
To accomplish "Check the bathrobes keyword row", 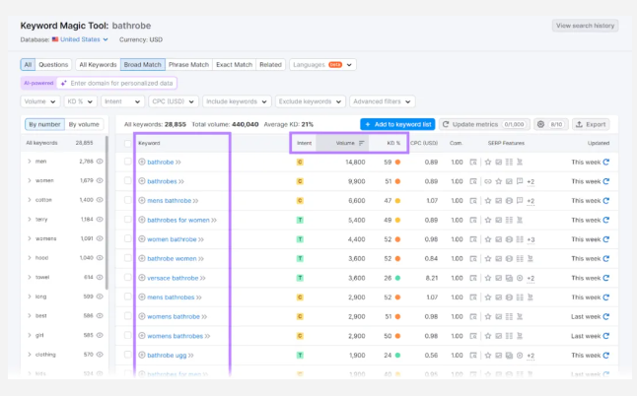I will 128,180.
